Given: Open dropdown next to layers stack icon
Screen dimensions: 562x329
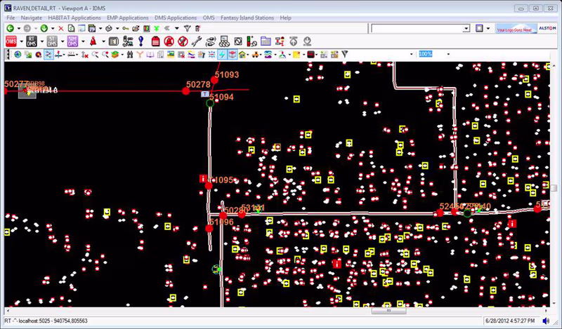Looking at the screenshot, I should point(122,55).
